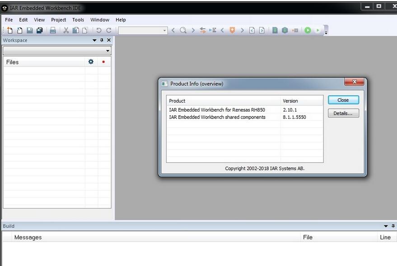Open the Workspace panel menu arrow
The width and height of the screenshot is (397, 266).
pos(94,40)
